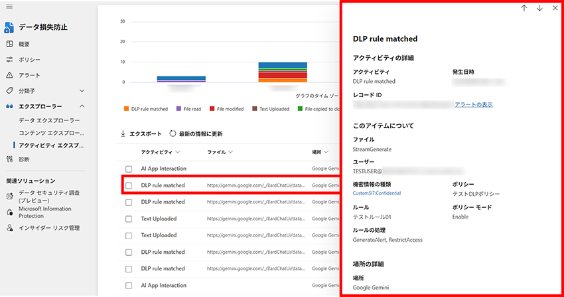Go to next item with down arrow
The height and width of the screenshot is (297, 564).
pos(539,8)
